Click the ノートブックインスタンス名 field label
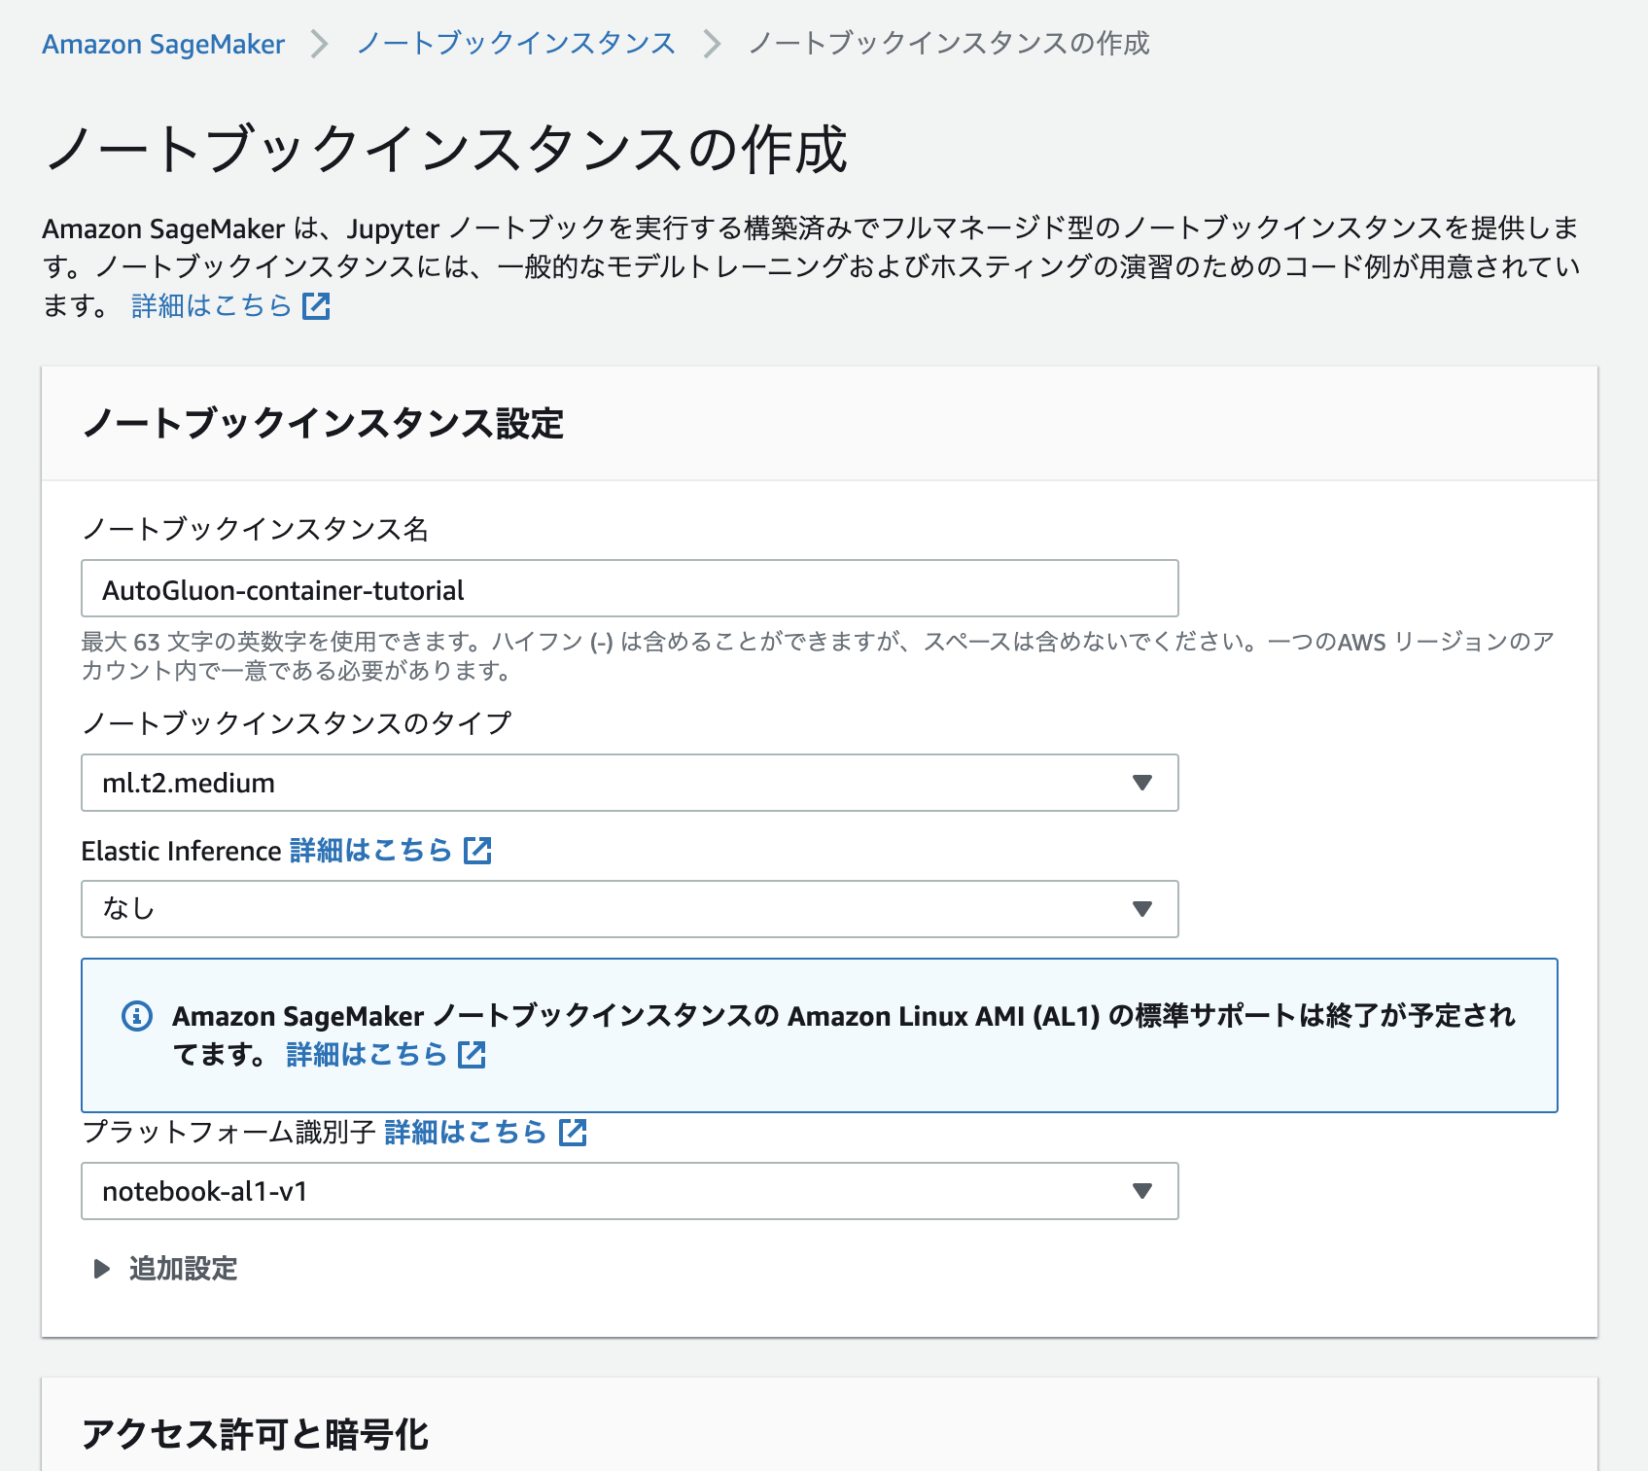The image size is (1648, 1471). click(x=256, y=529)
